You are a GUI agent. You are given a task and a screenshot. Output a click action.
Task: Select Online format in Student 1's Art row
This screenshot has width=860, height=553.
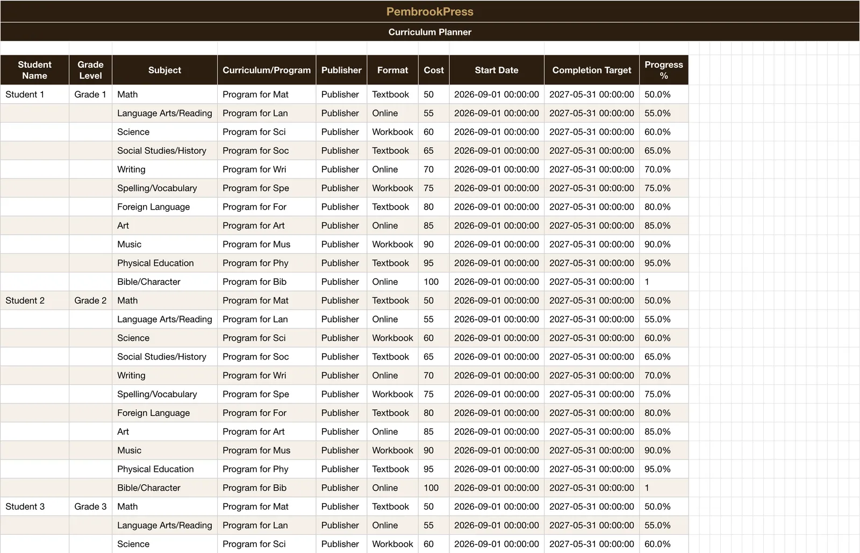392,226
